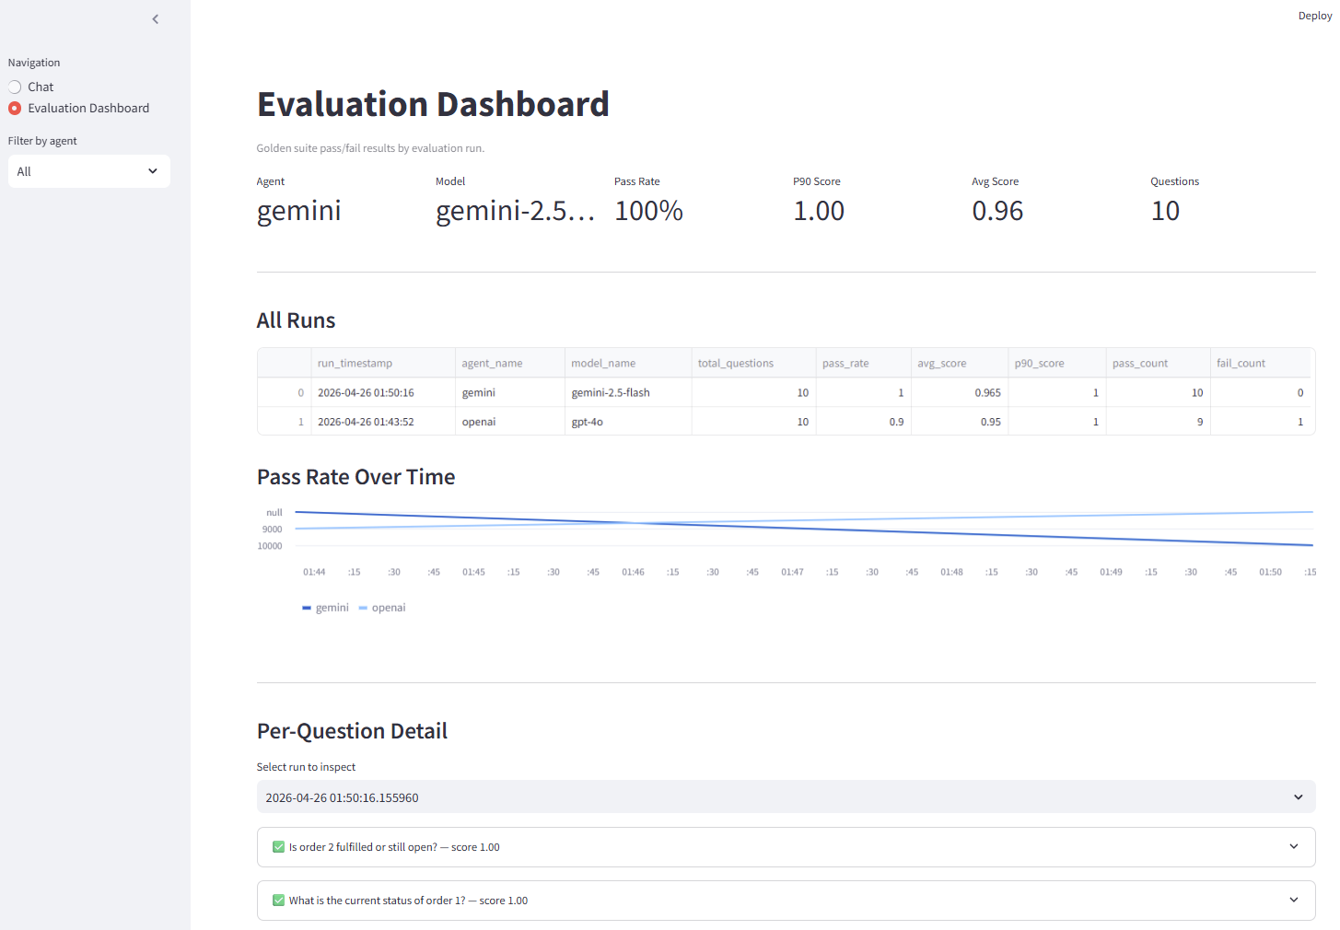Click the pass_rate column header
Viewport: 1340px width, 930px height.
pyautogui.click(x=863, y=363)
